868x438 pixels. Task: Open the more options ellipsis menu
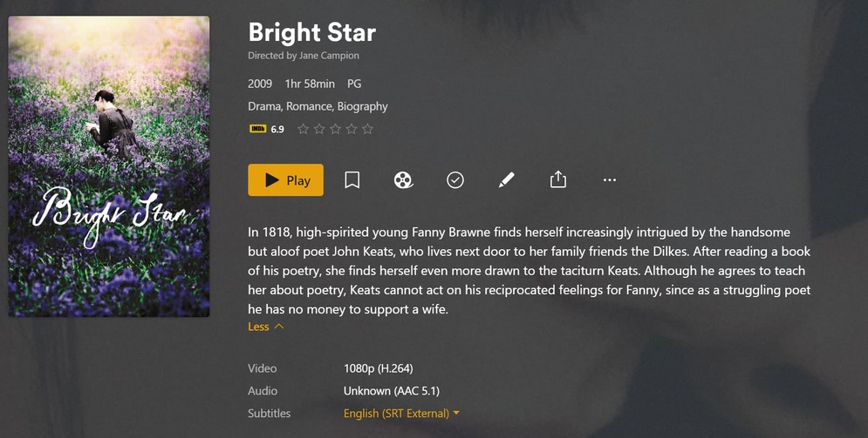pos(610,180)
